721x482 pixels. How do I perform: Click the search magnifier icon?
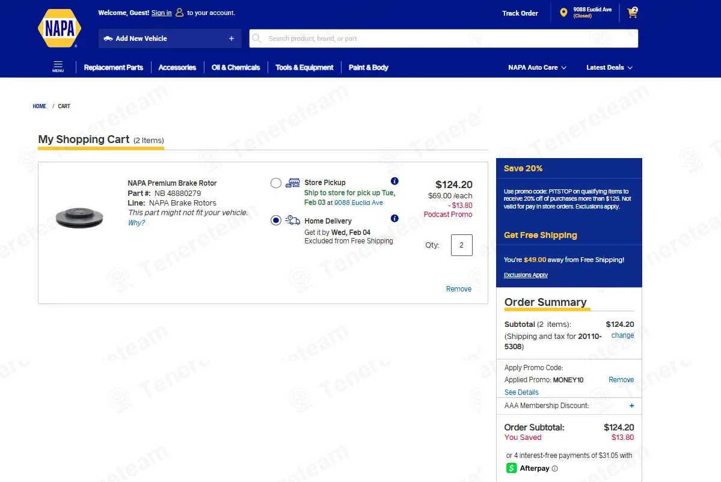coord(257,38)
